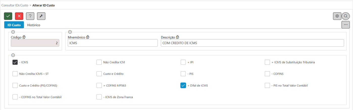Image resolution: width=353 pixels, height=110 pixels.
Task: Enable the '+ IPI' checkbox
Action: click(x=183, y=62)
